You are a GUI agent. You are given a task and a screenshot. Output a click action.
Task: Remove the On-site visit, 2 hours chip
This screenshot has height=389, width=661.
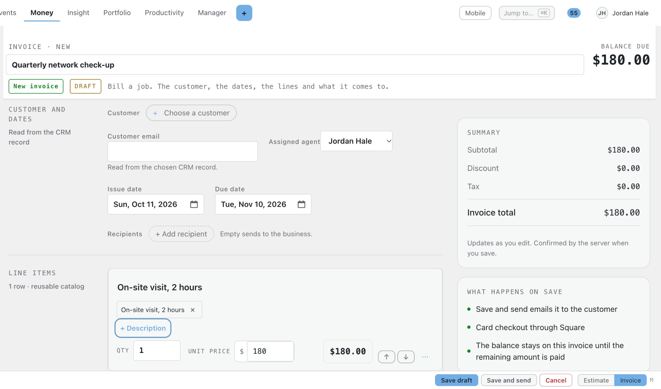coord(193,310)
